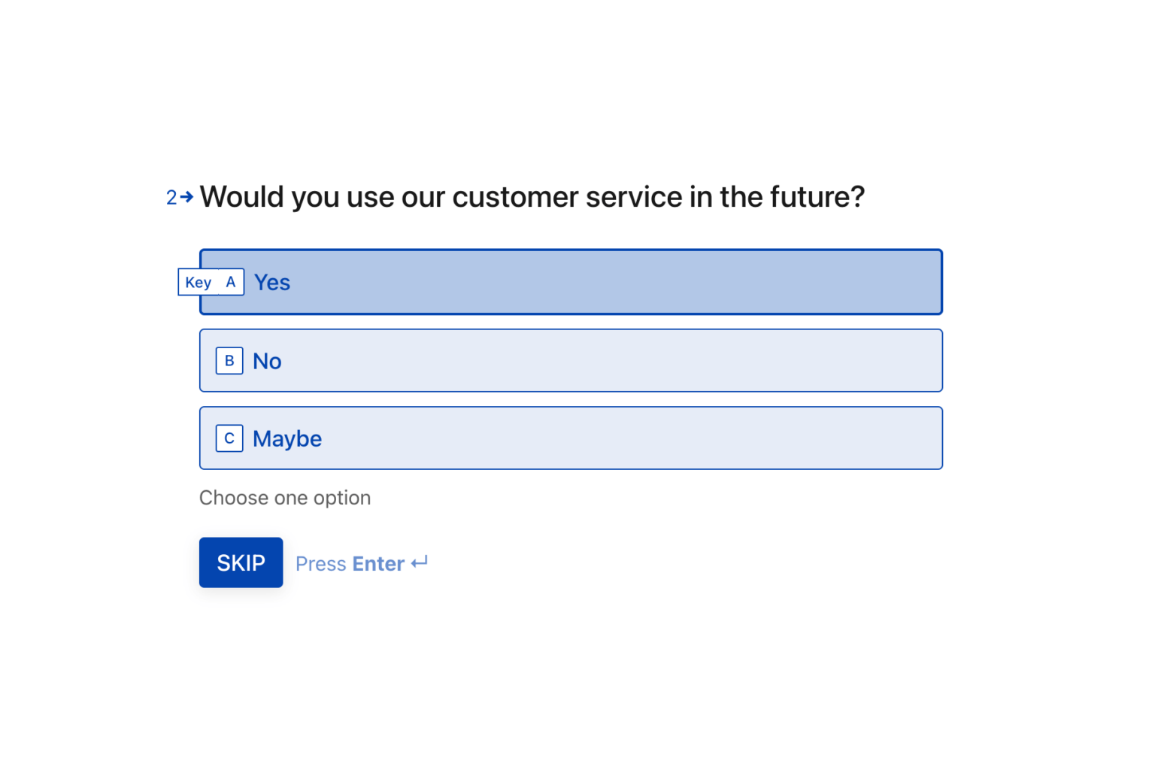Click the question title text
The width and height of the screenshot is (1155, 782).
coord(532,196)
